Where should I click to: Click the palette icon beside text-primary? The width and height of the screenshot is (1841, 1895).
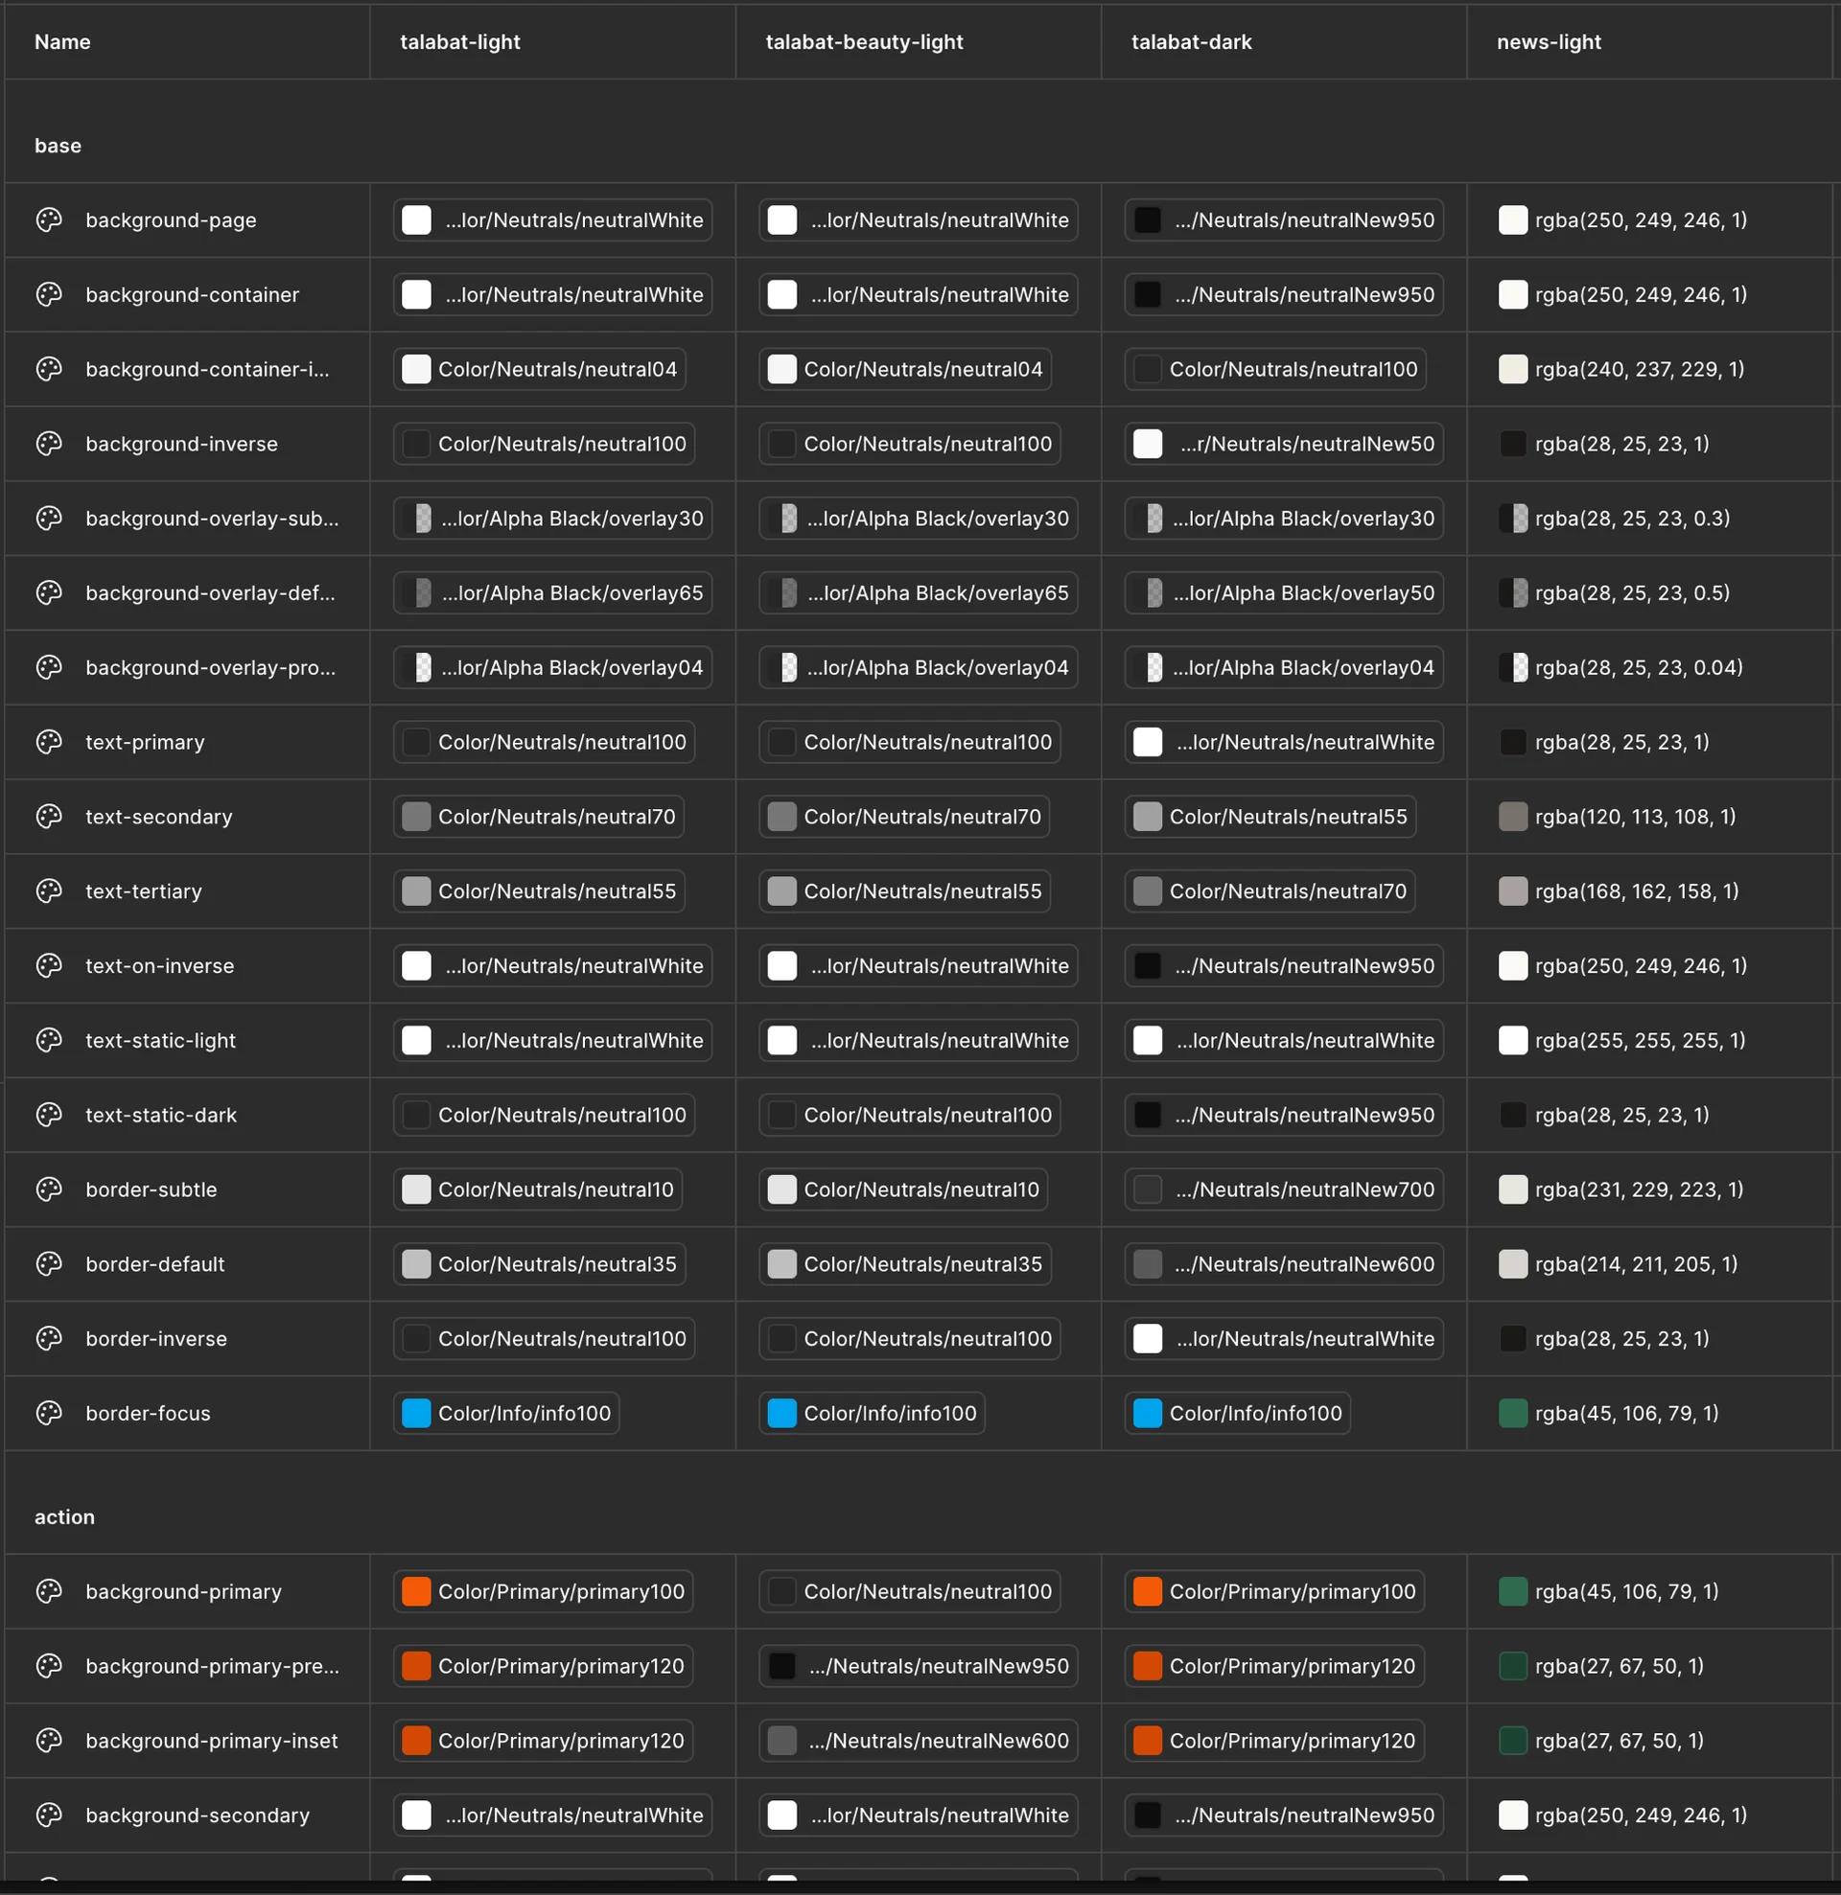coord(48,742)
